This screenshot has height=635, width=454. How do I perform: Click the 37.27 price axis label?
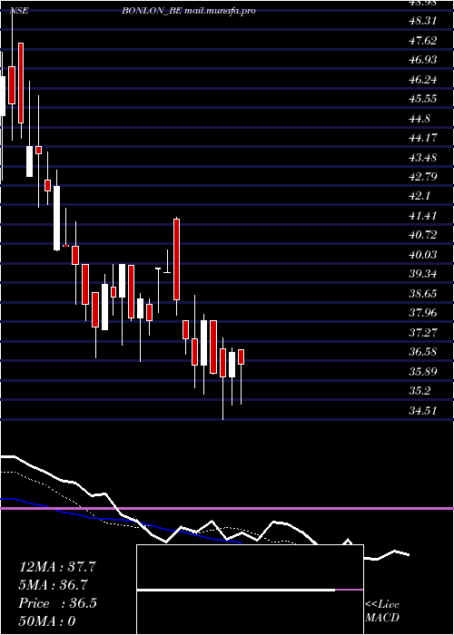(423, 333)
